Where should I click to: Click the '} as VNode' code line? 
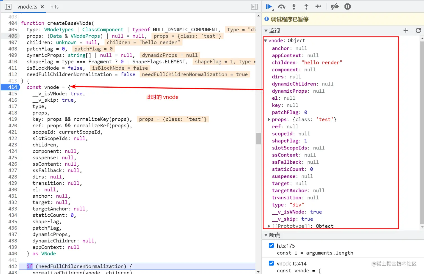(41, 254)
